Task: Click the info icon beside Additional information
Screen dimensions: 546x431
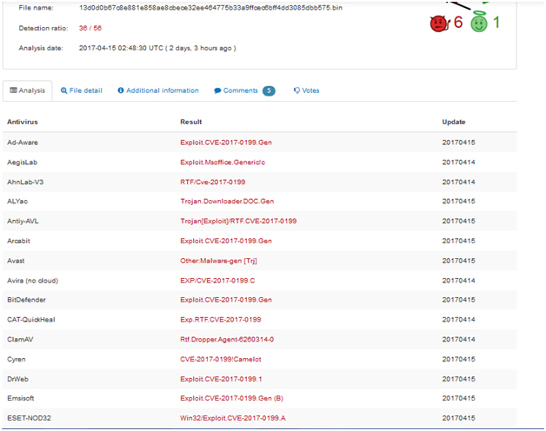Action: coord(121,90)
